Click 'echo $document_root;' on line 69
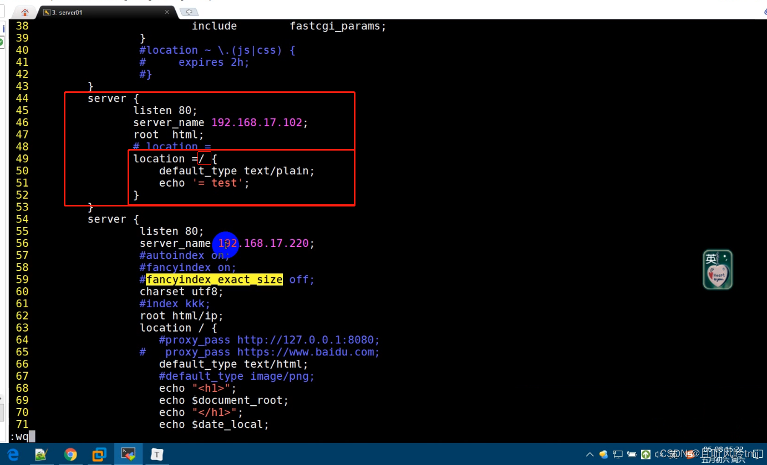This screenshot has height=465, width=767. pos(224,400)
